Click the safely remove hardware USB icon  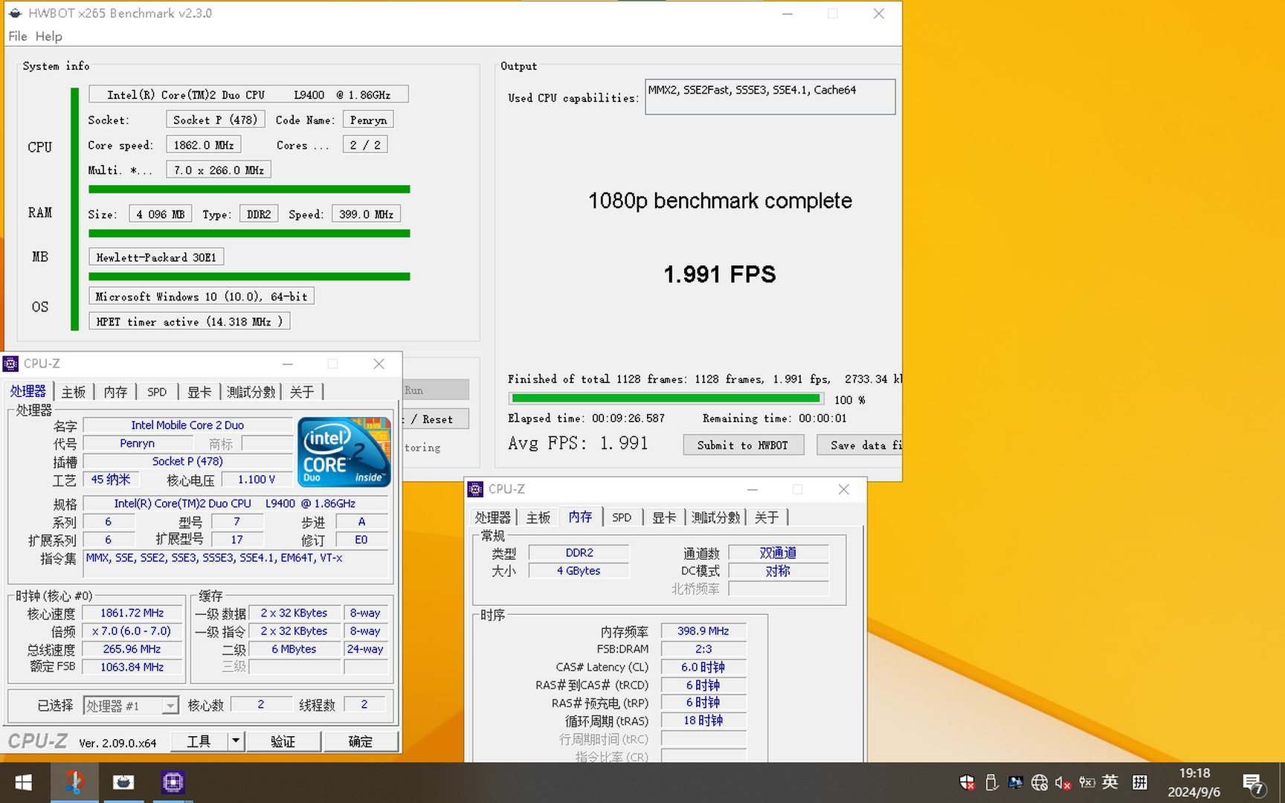pos(991,782)
